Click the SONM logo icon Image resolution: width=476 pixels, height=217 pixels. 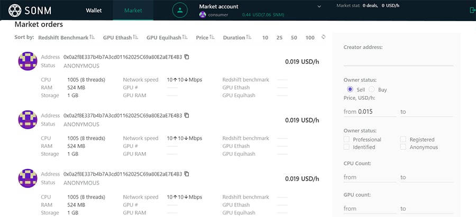[15, 10]
